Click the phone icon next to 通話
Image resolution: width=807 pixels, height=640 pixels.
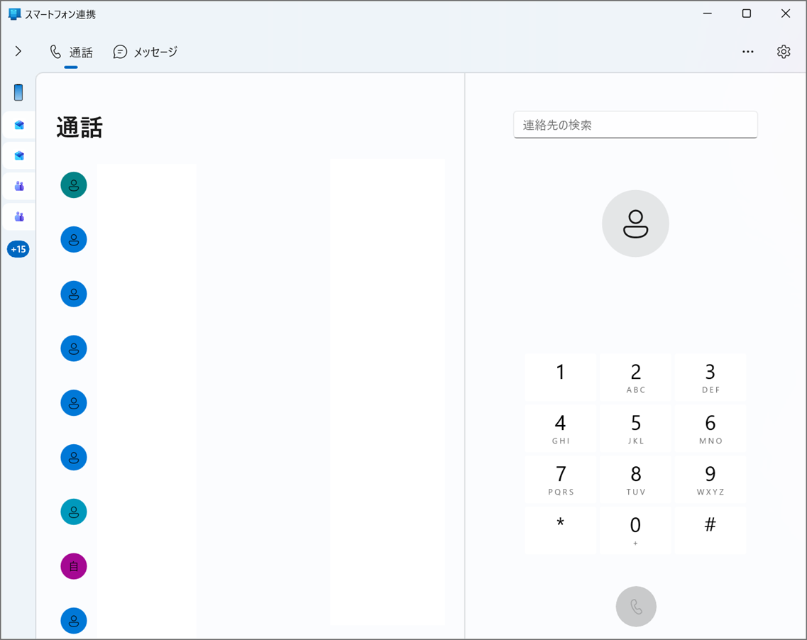point(55,51)
